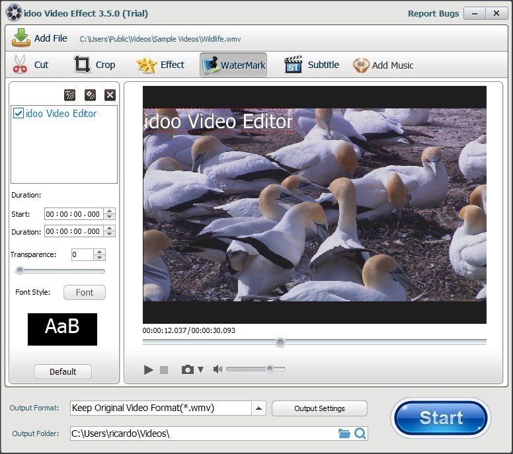Expand the snapshot options dropdown arrow
The image size is (513, 454).
click(200, 369)
